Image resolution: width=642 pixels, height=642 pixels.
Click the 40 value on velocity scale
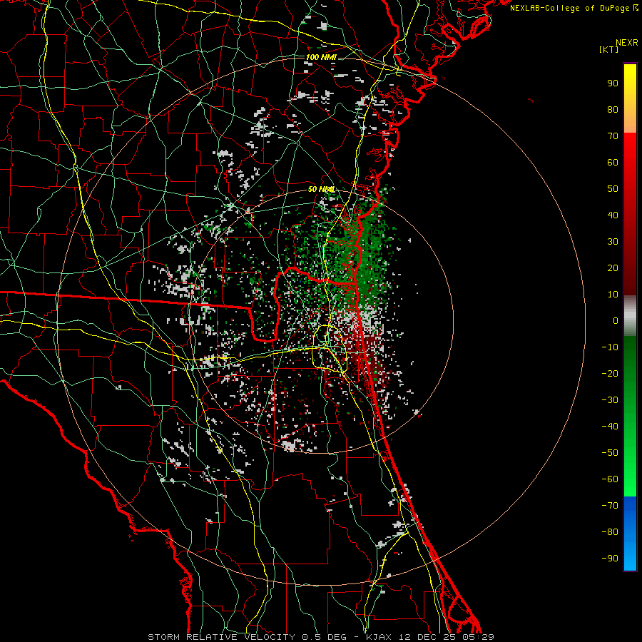613,215
